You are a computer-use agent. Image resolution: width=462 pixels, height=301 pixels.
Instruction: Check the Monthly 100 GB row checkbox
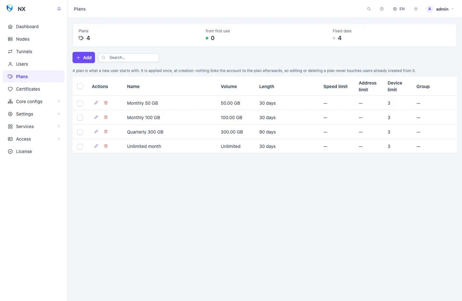coord(80,118)
